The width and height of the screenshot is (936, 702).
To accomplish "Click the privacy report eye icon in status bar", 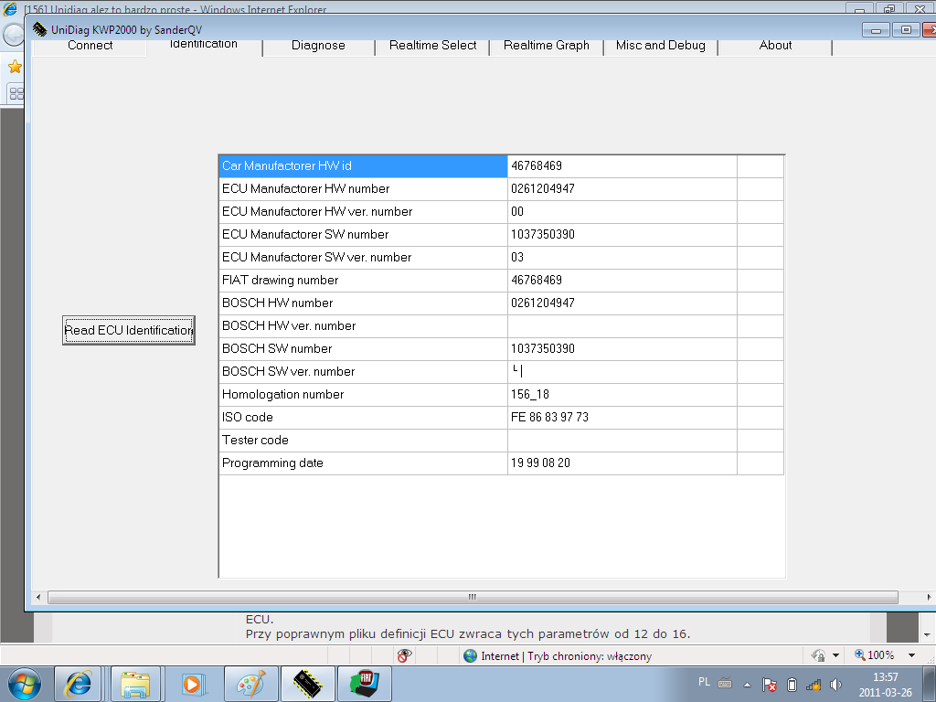I will (x=405, y=655).
